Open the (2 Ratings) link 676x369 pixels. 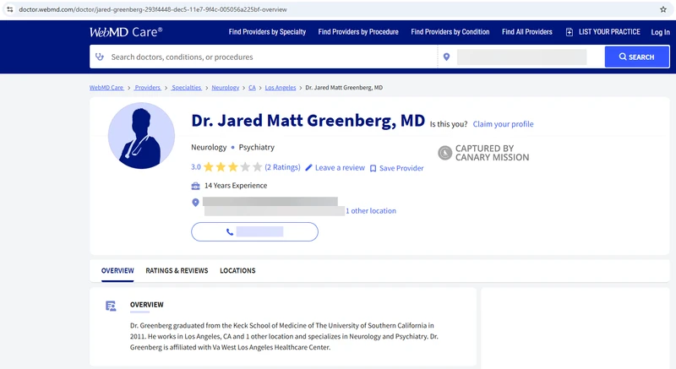tap(282, 167)
